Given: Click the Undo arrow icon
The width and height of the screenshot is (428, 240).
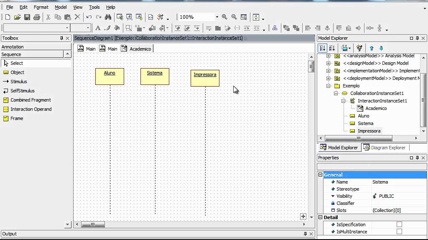Looking at the screenshot, I should coord(89,17).
